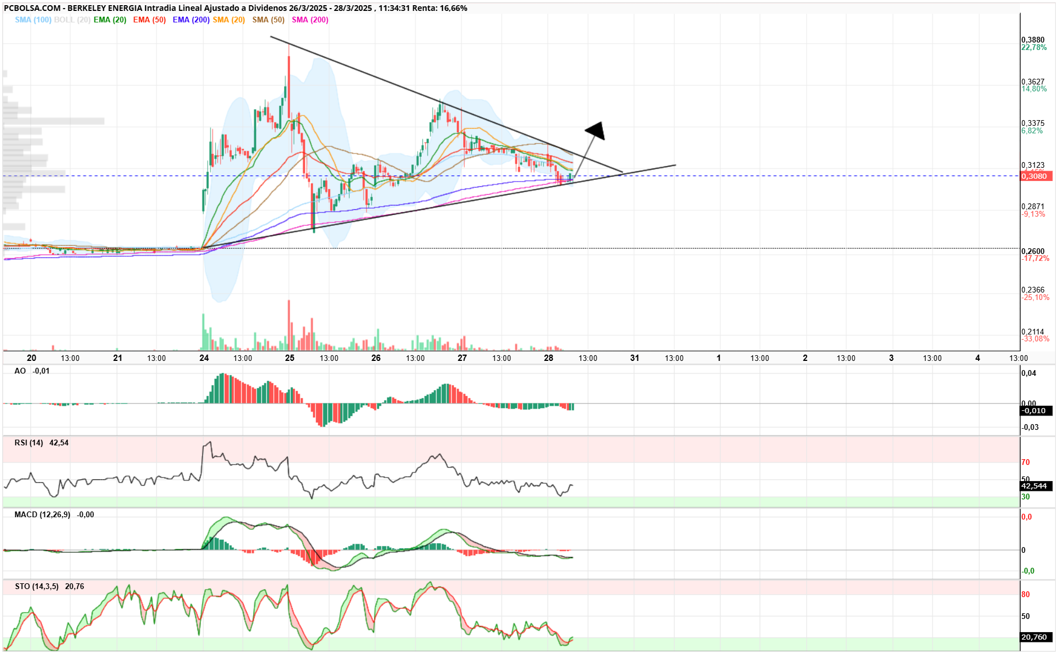Click the SMA (50) brown legend entry
The width and height of the screenshot is (1058, 654).
269,20
